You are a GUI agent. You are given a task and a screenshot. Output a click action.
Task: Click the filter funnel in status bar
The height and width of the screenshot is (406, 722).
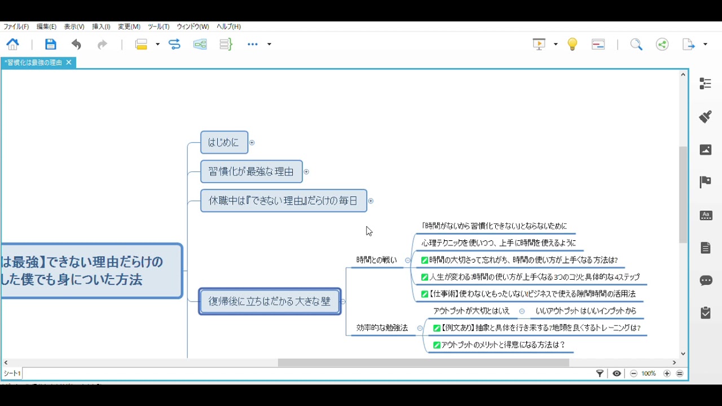[x=600, y=373]
